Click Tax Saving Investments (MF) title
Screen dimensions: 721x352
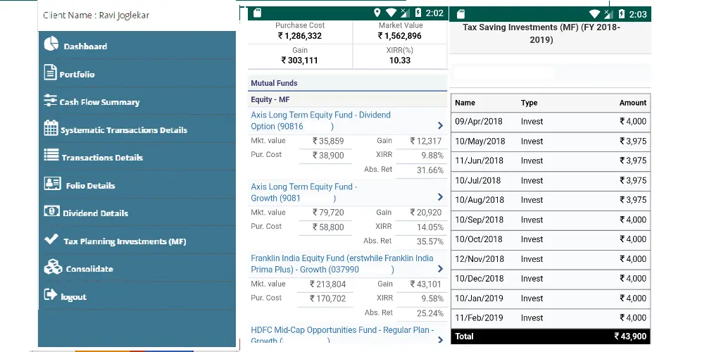pos(541,34)
